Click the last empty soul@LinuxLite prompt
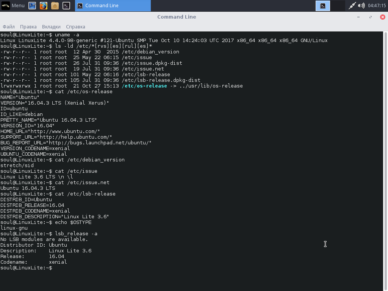388x291 pixels. point(26,268)
